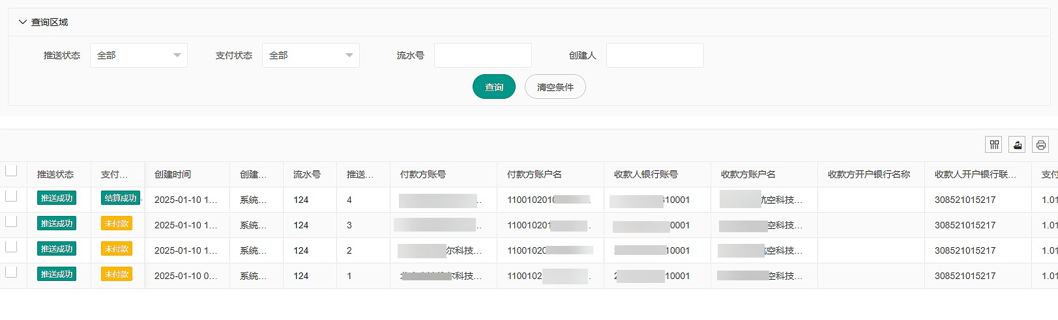
Task: Focus the 创建人 input field
Action: click(654, 55)
